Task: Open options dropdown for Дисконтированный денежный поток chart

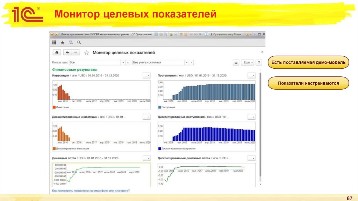Action: (251, 158)
